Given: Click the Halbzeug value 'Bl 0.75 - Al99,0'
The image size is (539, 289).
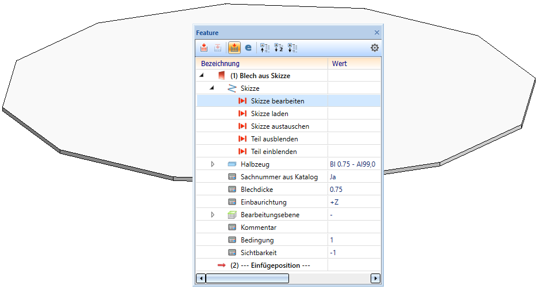Looking at the screenshot, I should pos(353,164).
